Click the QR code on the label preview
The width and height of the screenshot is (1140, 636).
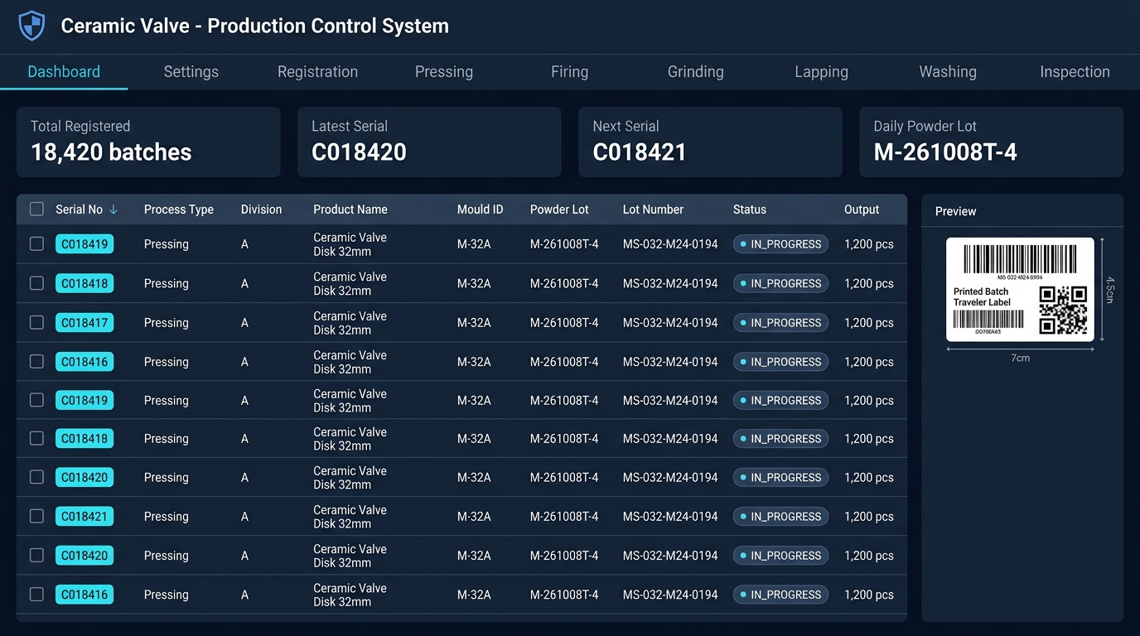pyautogui.click(x=1063, y=310)
